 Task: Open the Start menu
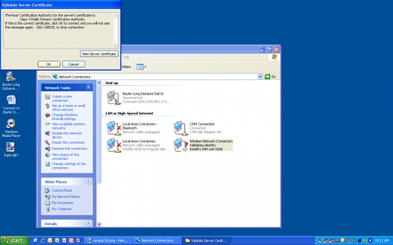pyautogui.click(x=15, y=241)
